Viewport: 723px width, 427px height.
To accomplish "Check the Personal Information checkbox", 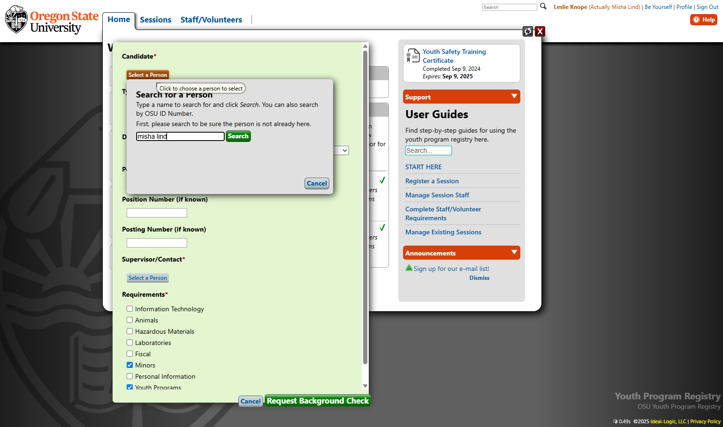I will pos(130,376).
